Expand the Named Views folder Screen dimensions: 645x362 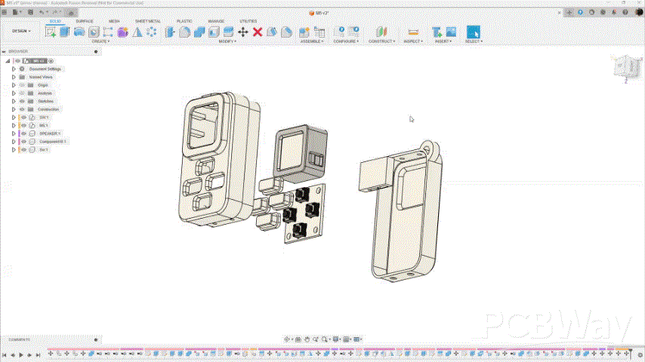tap(14, 77)
